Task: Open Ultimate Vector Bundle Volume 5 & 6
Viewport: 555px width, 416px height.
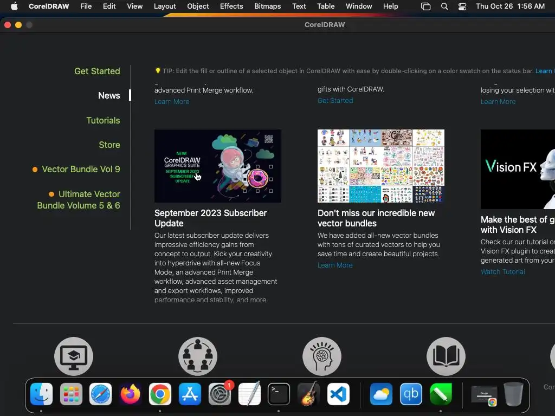Action: point(79,200)
